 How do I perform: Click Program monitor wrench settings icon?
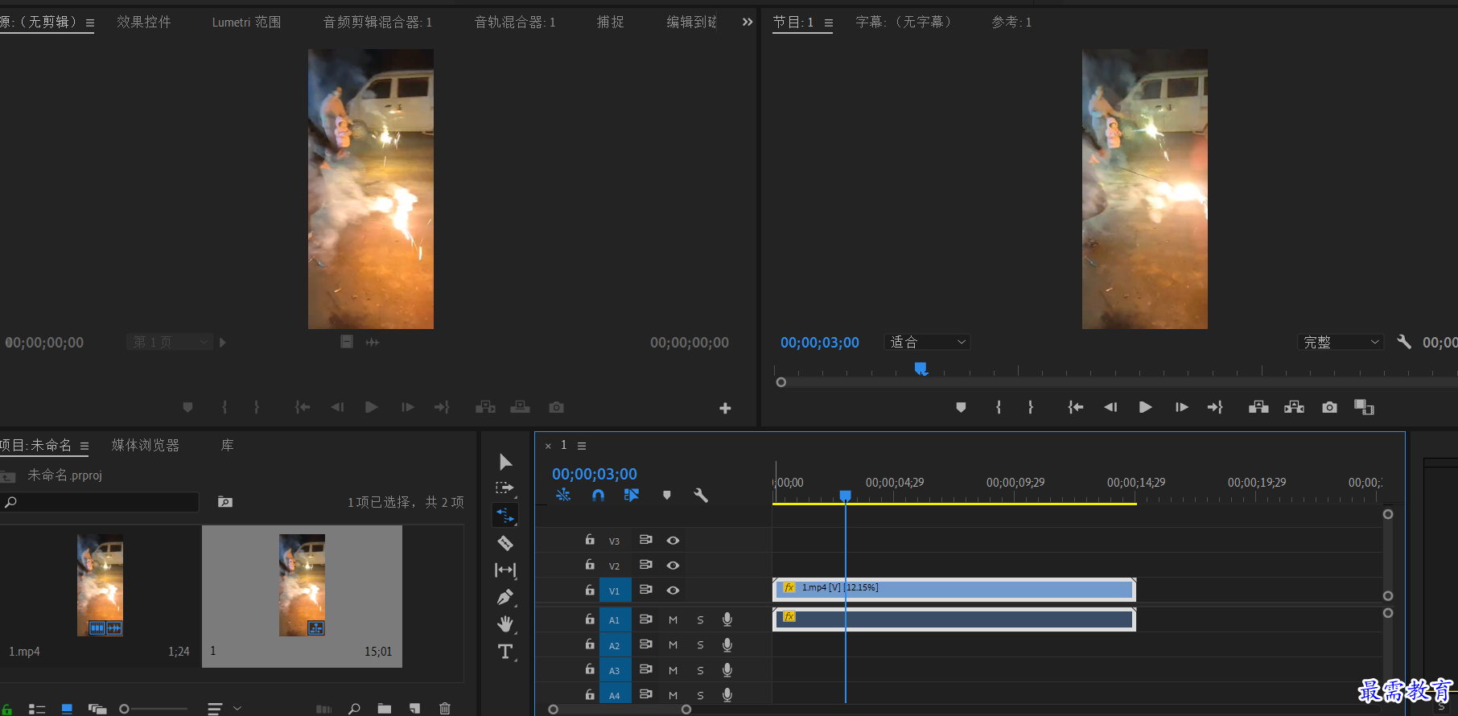click(1404, 342)
